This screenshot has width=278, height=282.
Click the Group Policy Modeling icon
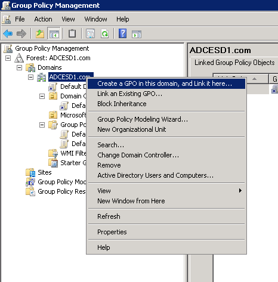[x=30, y=182]
